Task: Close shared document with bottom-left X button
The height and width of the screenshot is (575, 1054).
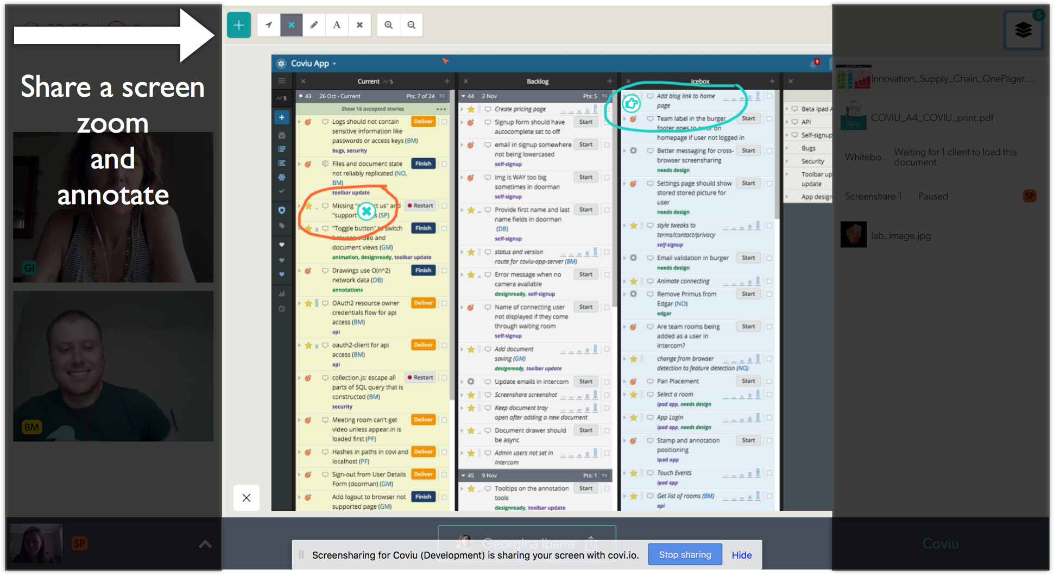Action: (x=246, y=498)
